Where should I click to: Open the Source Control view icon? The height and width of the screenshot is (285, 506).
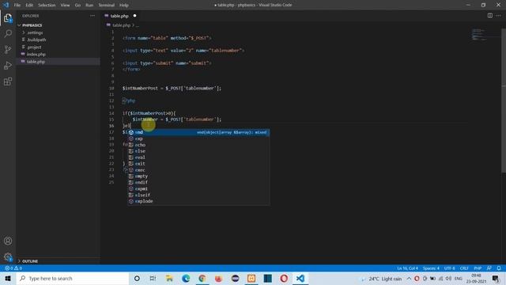click(x=8, y=49)
